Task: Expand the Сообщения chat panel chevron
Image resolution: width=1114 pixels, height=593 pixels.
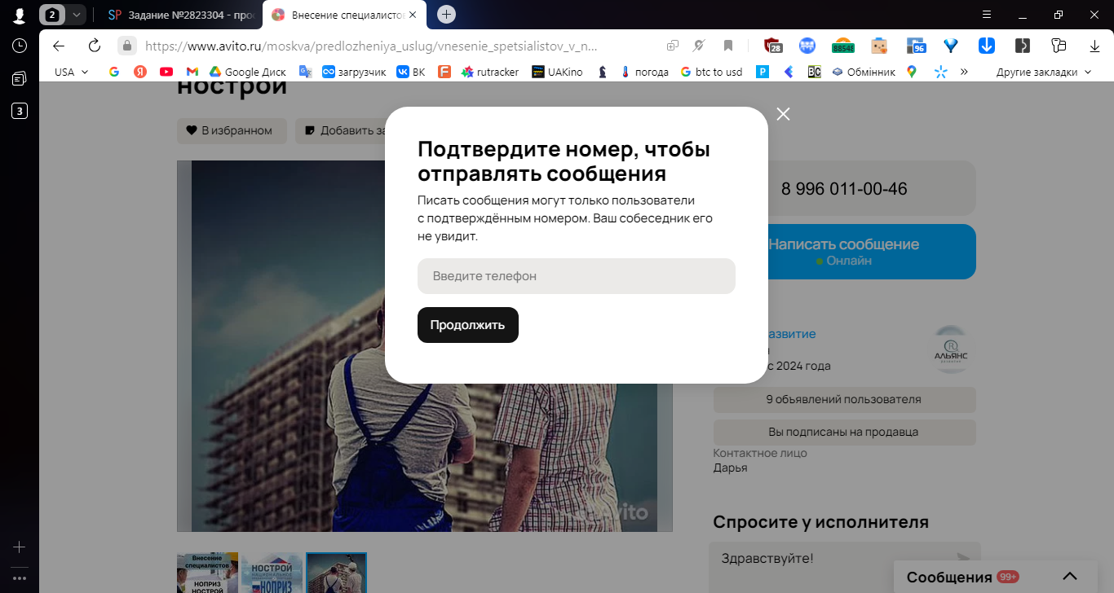Action: (1071, 577)
